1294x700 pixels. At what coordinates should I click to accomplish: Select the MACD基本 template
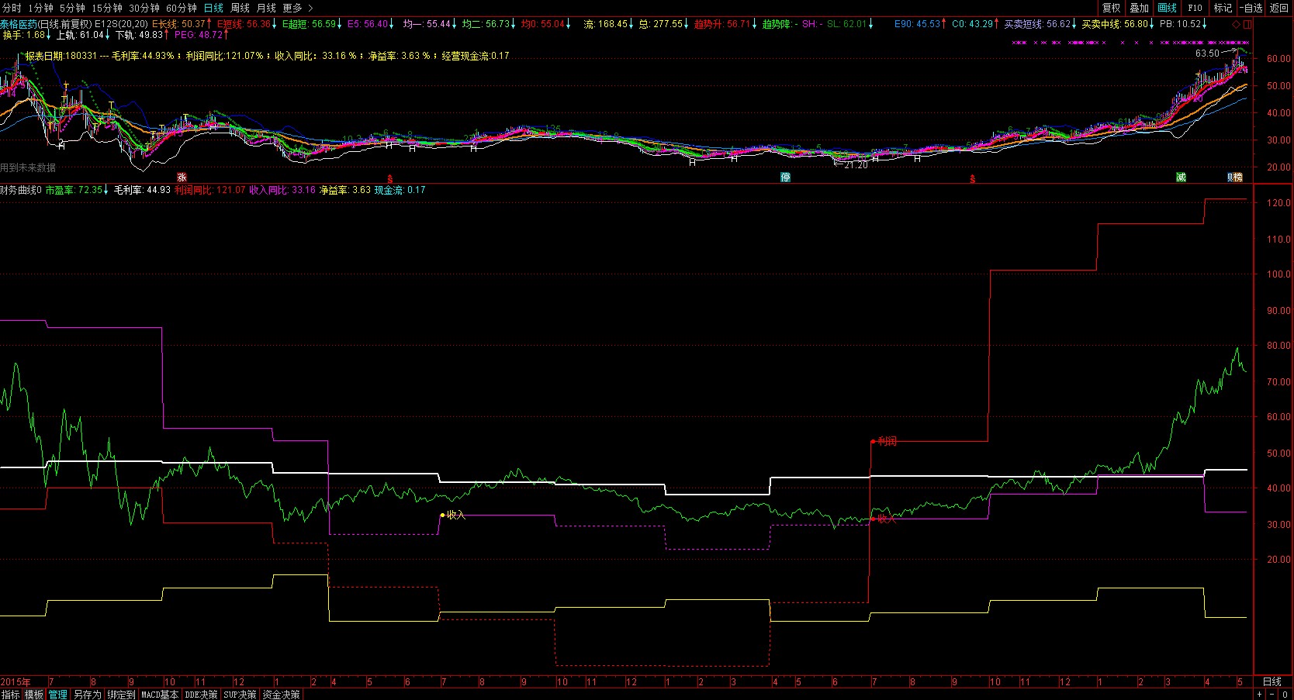160,695
